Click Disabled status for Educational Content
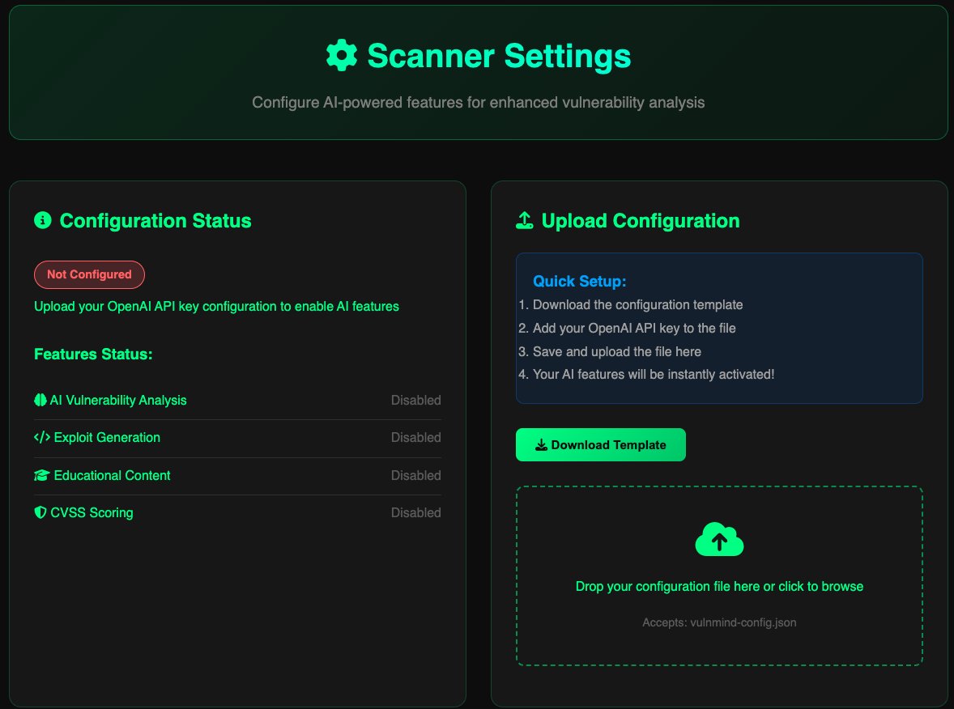This screenshot has width=954, height=709. [x=415, y=476]
